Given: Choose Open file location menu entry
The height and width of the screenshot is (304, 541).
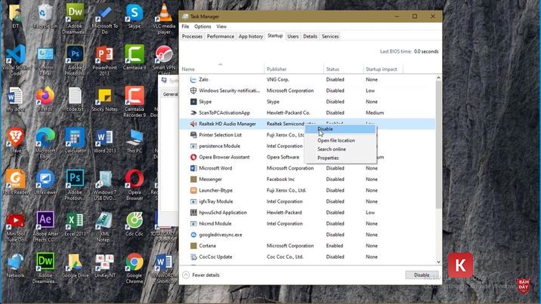Looking at the screenshot, I should (x=340, y=140).
